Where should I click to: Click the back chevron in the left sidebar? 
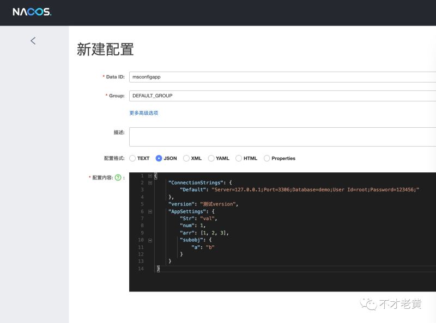[33, 40]
